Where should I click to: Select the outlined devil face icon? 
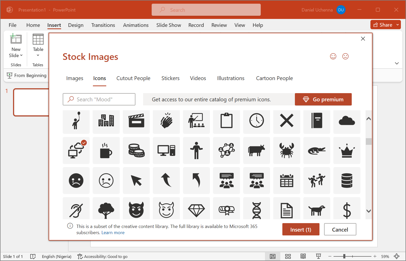166,208
